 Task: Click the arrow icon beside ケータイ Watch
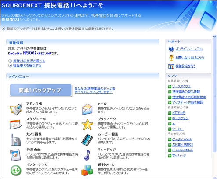[x=170, y=140]
